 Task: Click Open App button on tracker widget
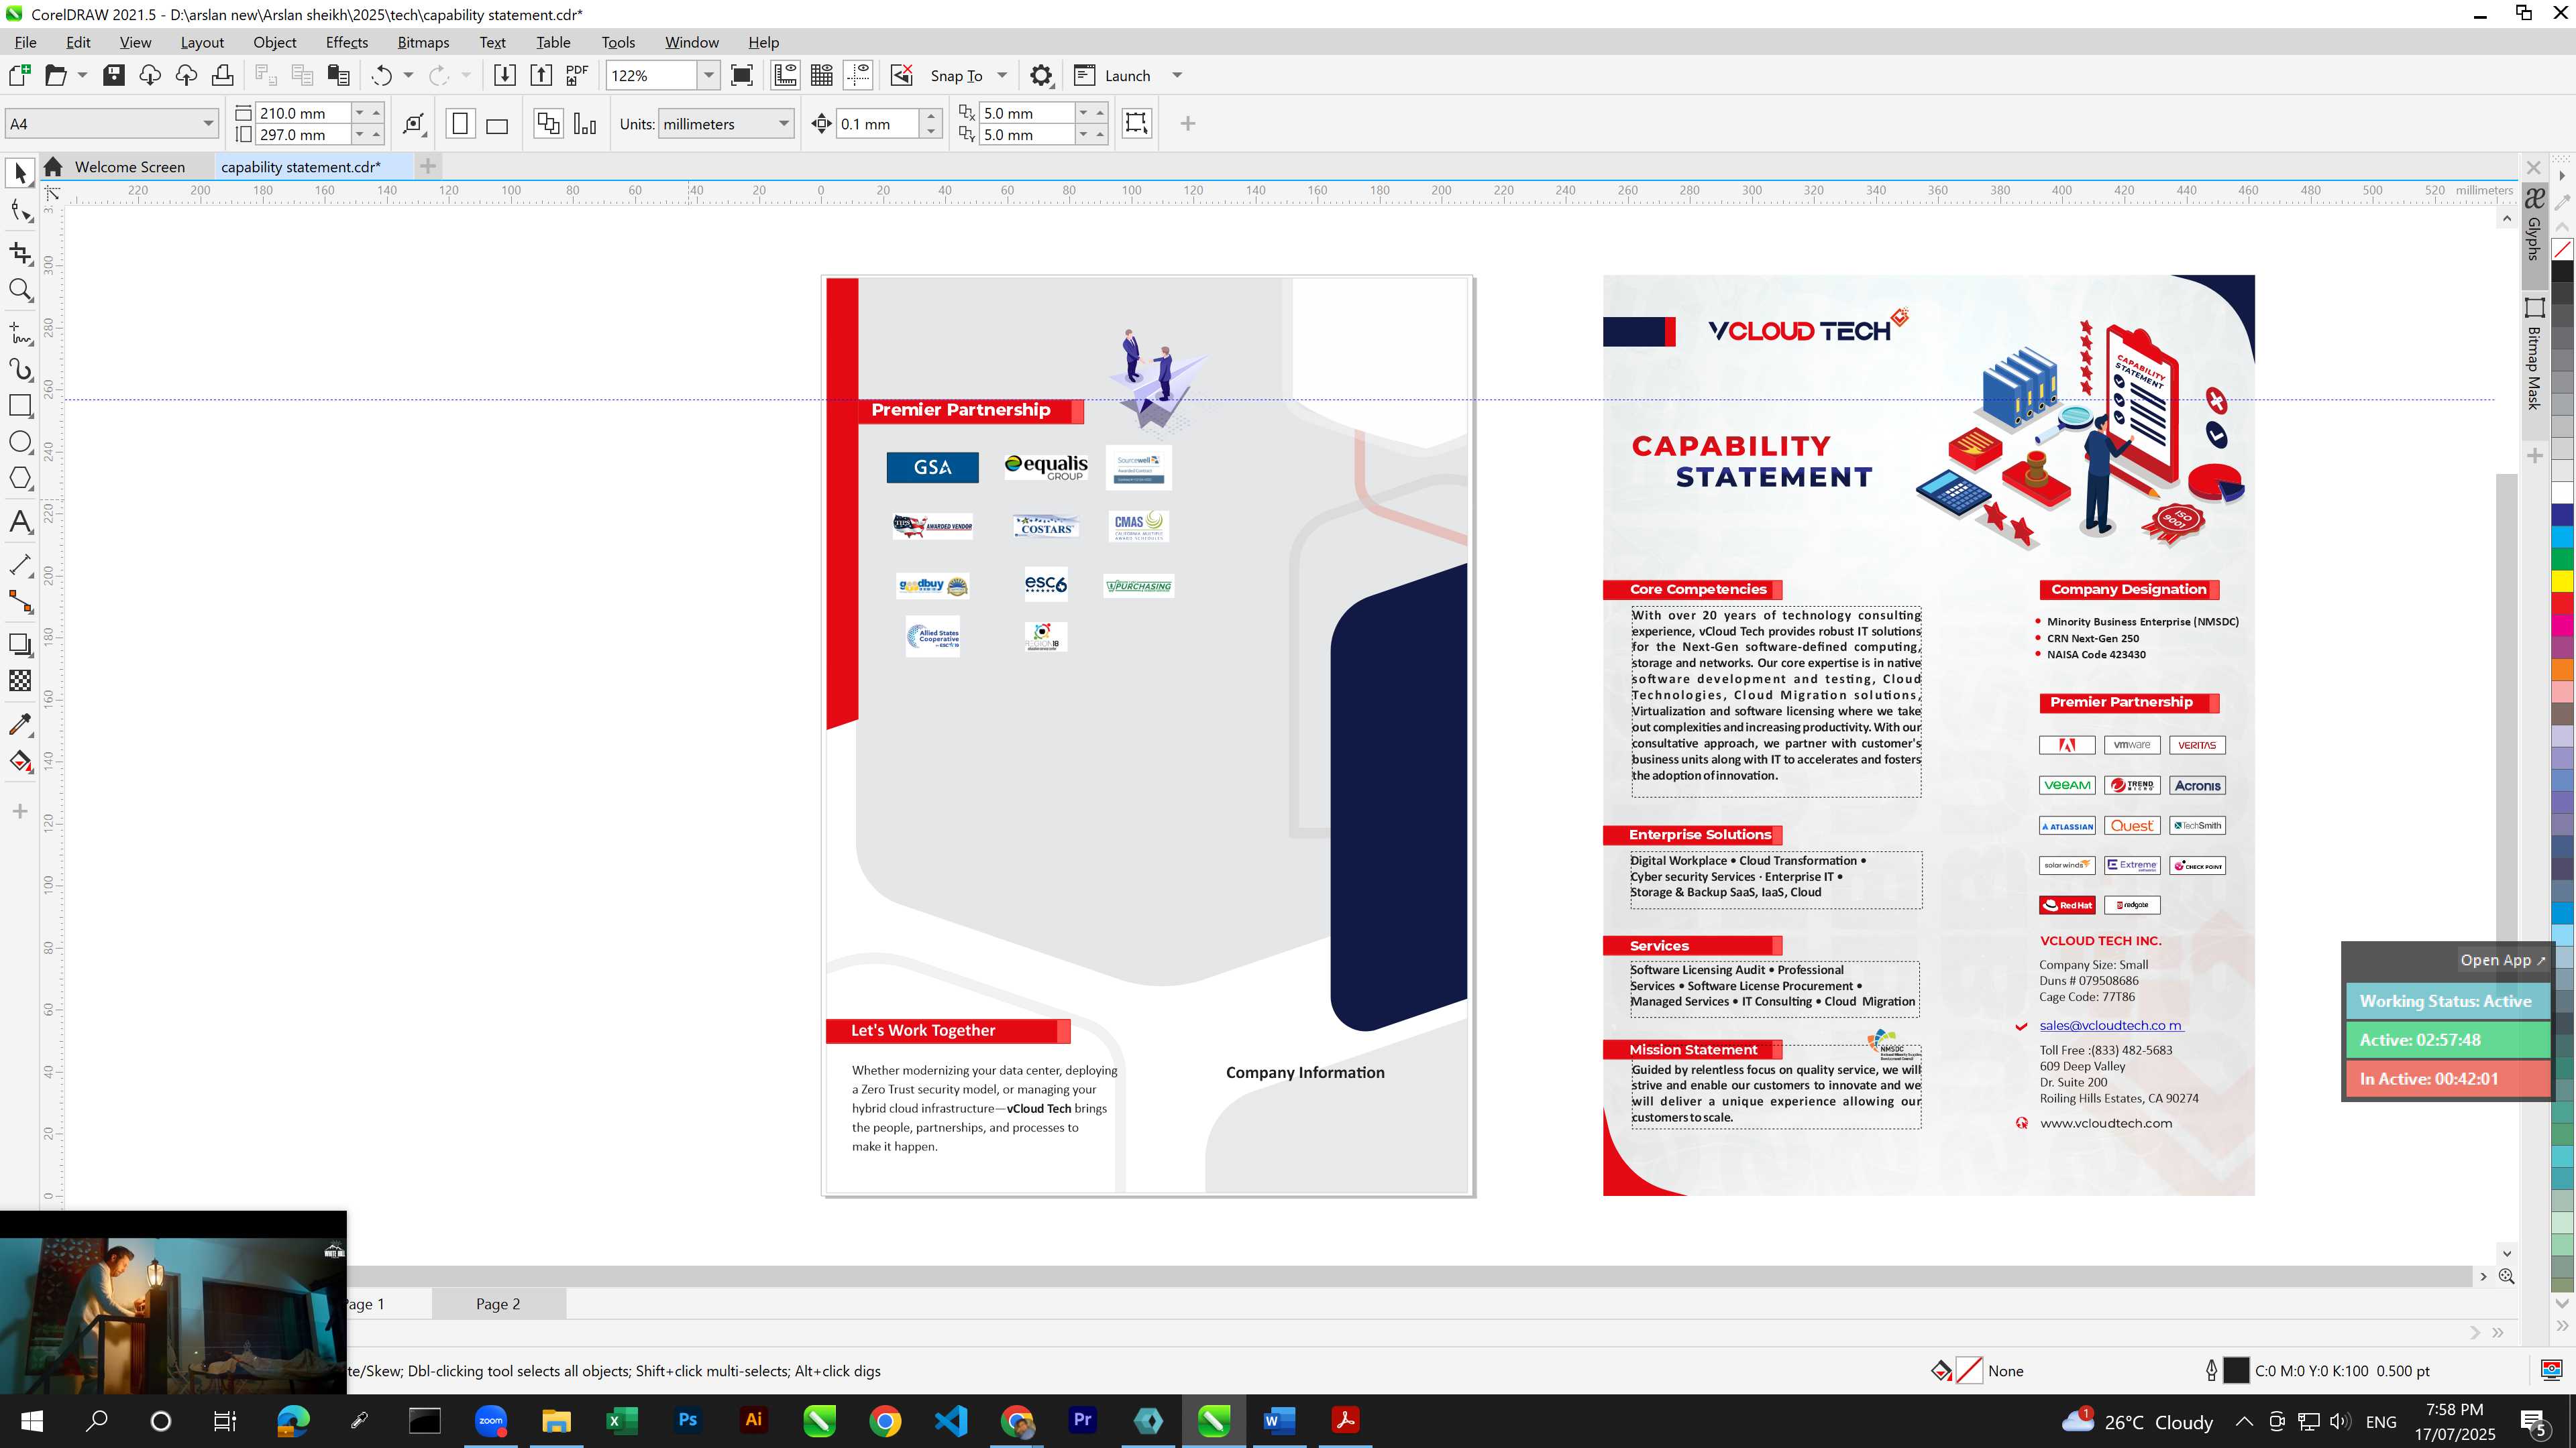[x=2502, y=959]
